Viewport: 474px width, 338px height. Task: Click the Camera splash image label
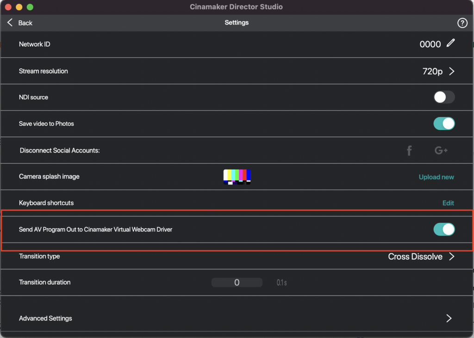[49, 177]
